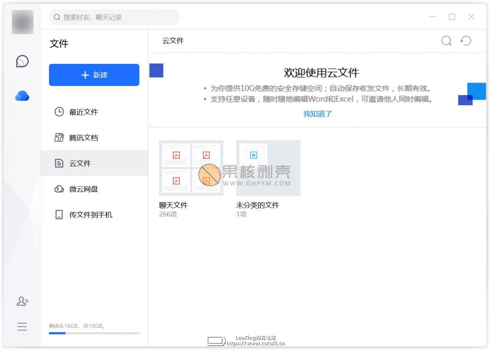Select the blue cloud files icon
490x350 pixels.
pos(22,96)
